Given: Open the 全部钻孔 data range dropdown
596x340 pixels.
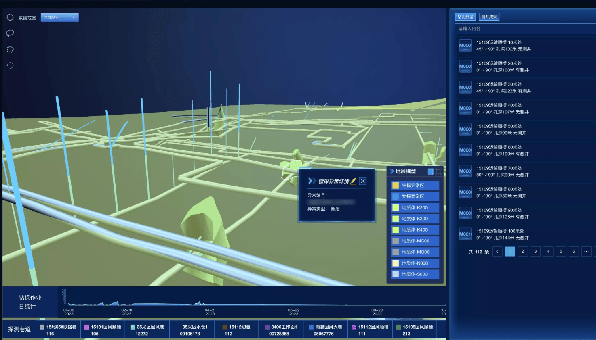Looking at the screenshot, I should tap(59, 17).
